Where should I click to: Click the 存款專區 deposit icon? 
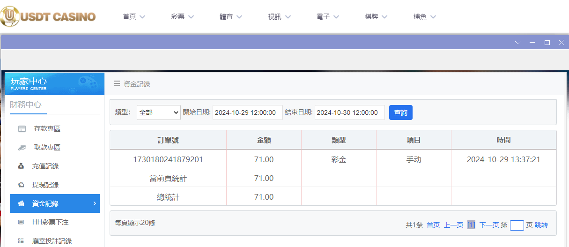[x=22, y=129]
